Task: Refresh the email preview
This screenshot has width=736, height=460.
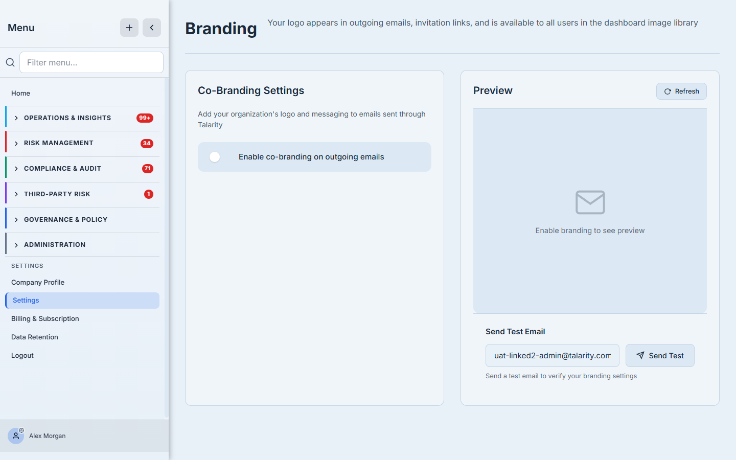Action: [681, 91]
